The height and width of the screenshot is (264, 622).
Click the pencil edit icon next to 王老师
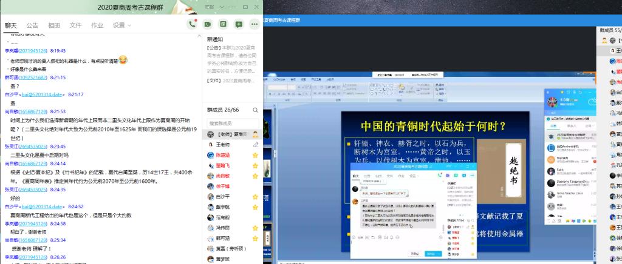[256, 145]
